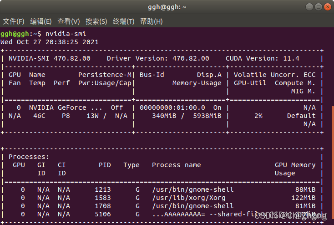Open the 文件(F) menu

click(14, 21)
